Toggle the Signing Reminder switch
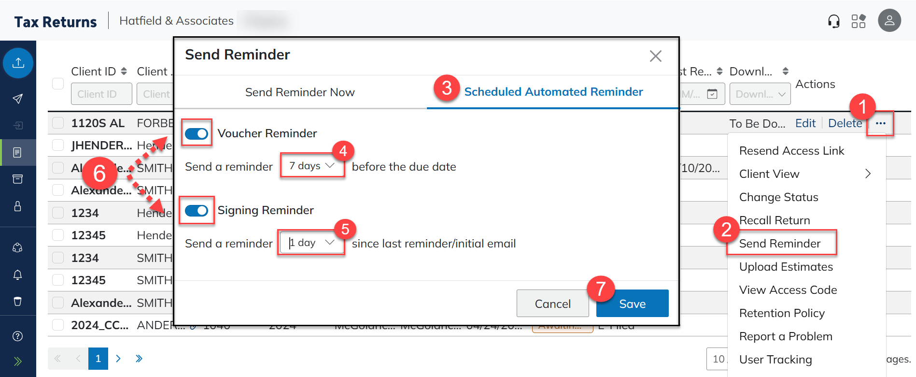This screenshot has width=916, height=377. pyautogui.click(x=197, y=210)
